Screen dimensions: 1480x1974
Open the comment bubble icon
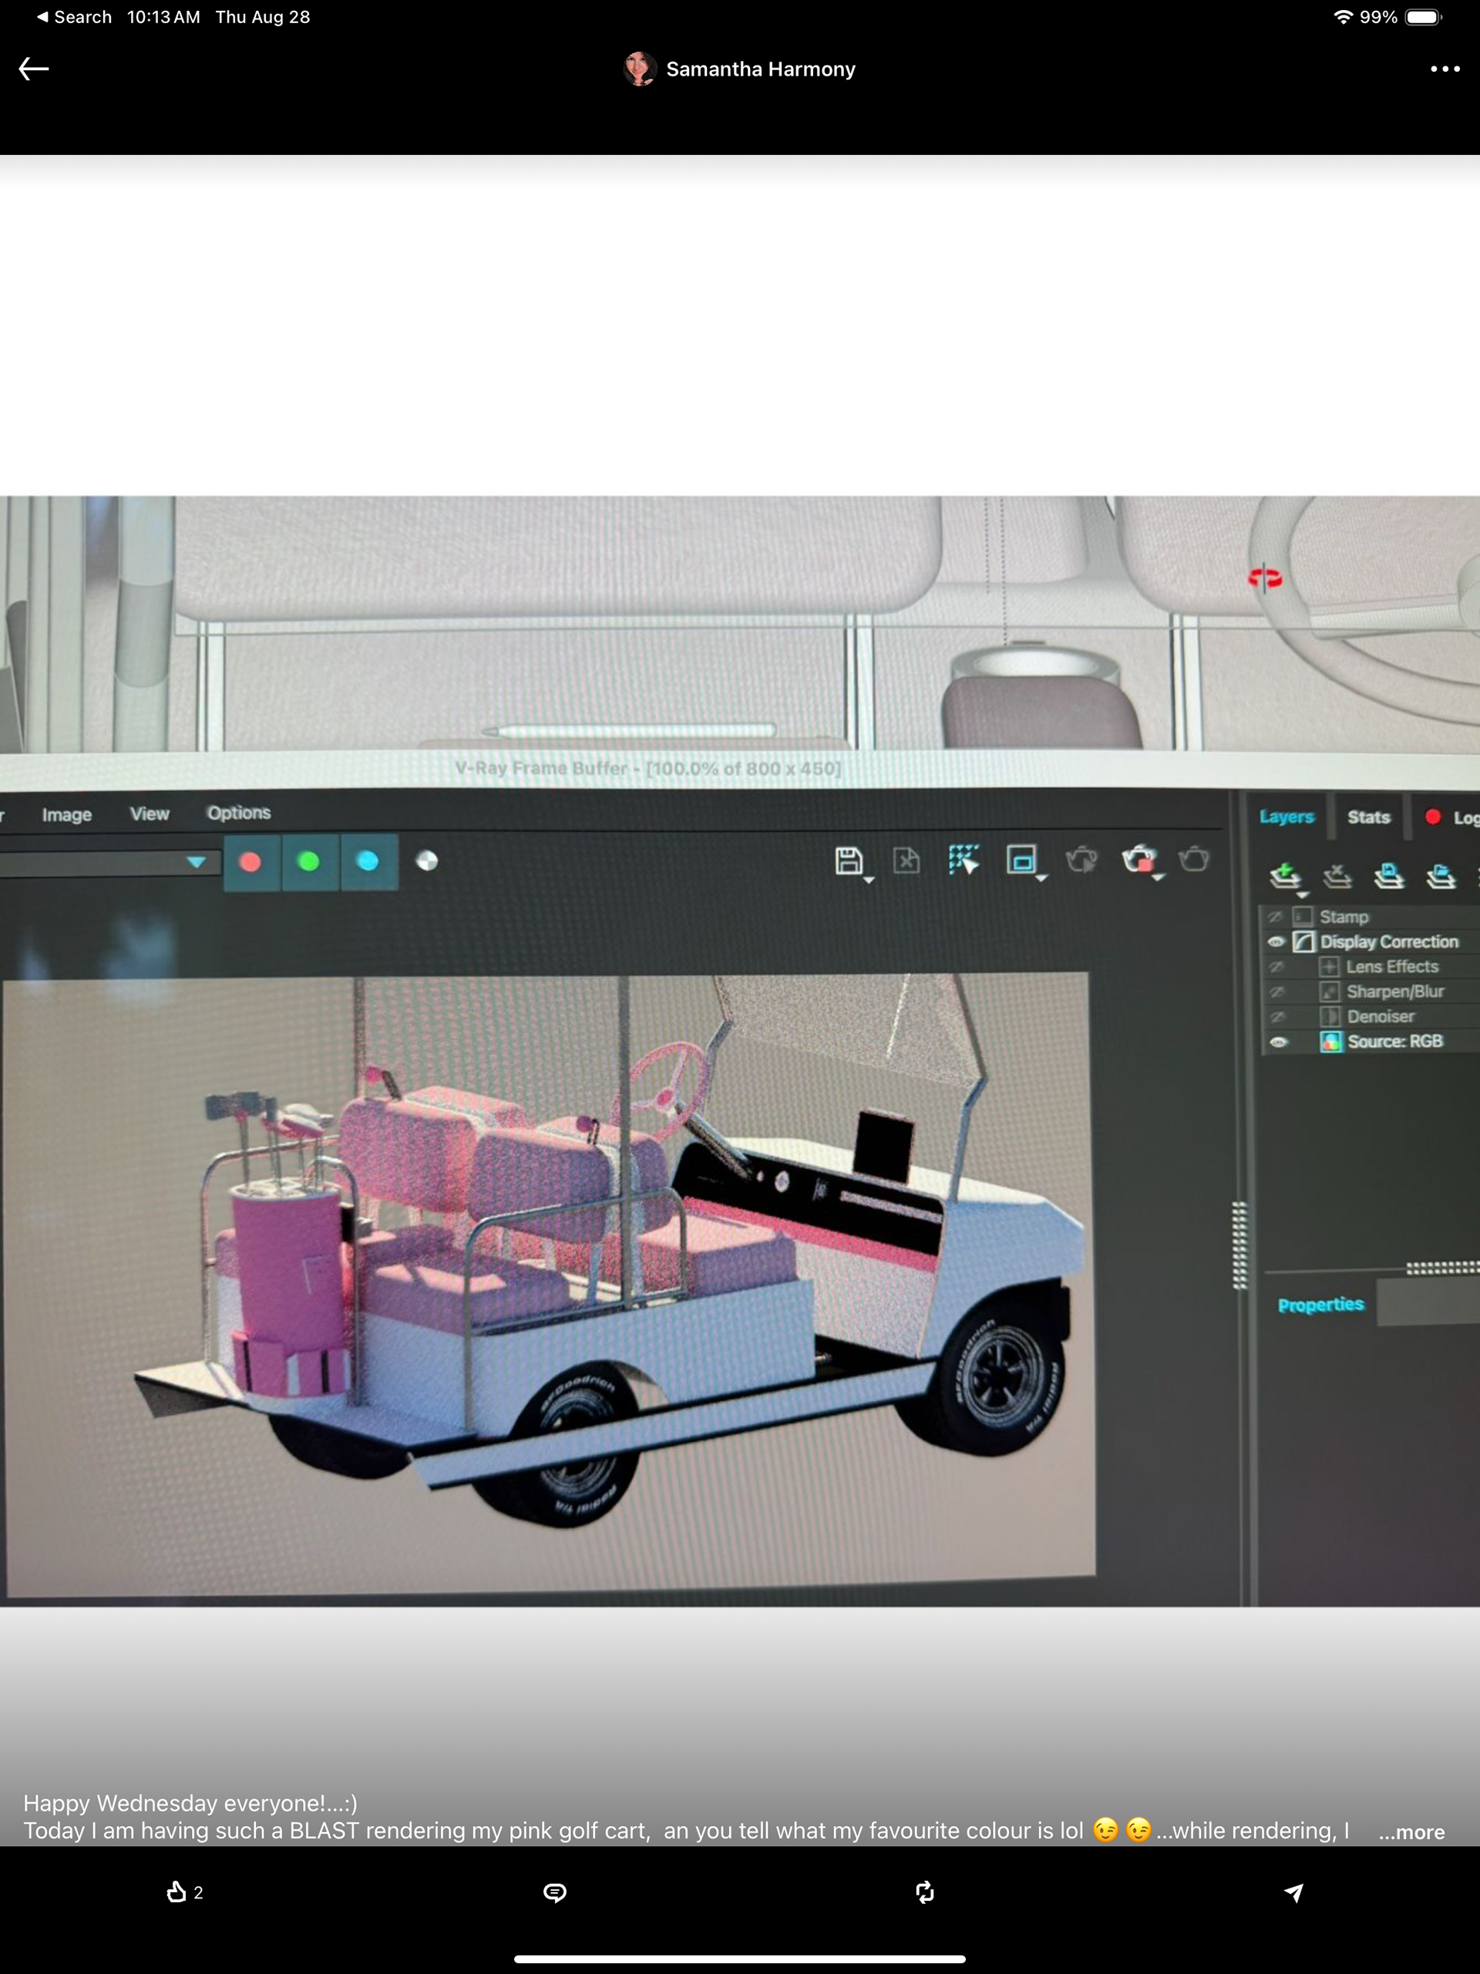[x=555, y=1892]
